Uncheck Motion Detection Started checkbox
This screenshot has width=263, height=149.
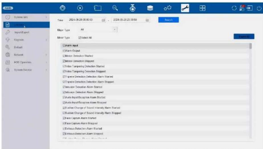click(64, 56)
